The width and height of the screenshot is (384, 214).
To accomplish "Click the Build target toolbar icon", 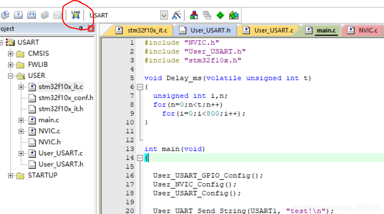I will pyautogui.click(x=18, y=15).
